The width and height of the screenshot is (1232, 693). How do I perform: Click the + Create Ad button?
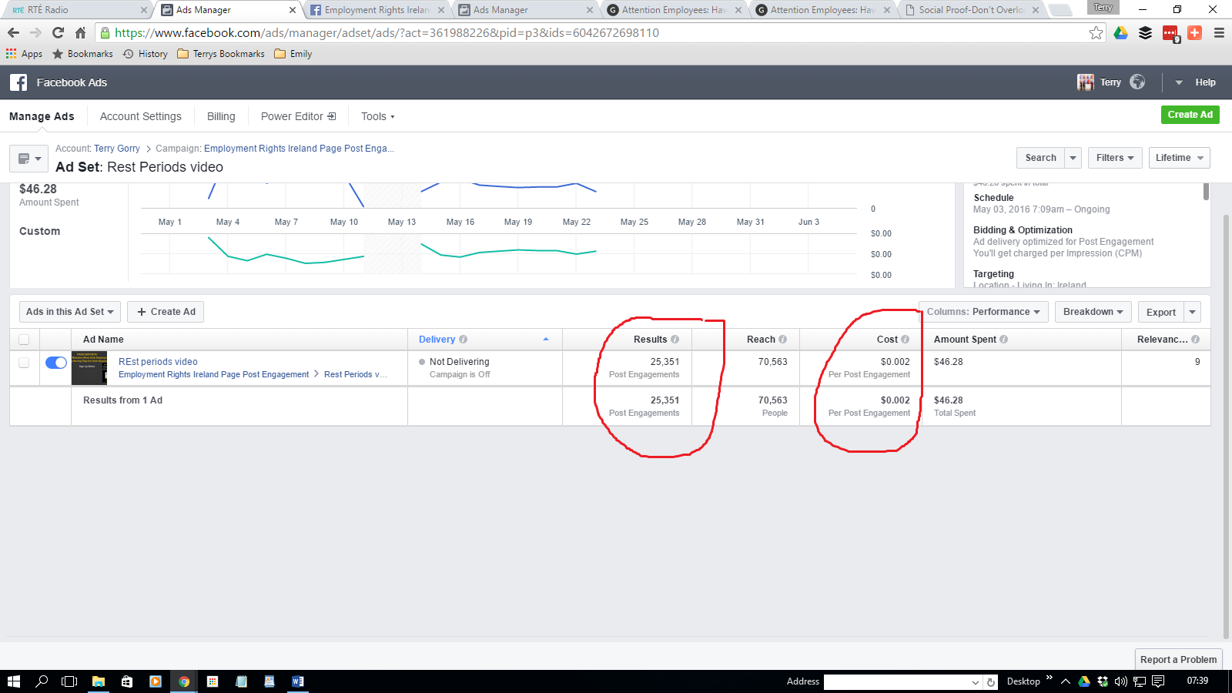coord(166,312)
